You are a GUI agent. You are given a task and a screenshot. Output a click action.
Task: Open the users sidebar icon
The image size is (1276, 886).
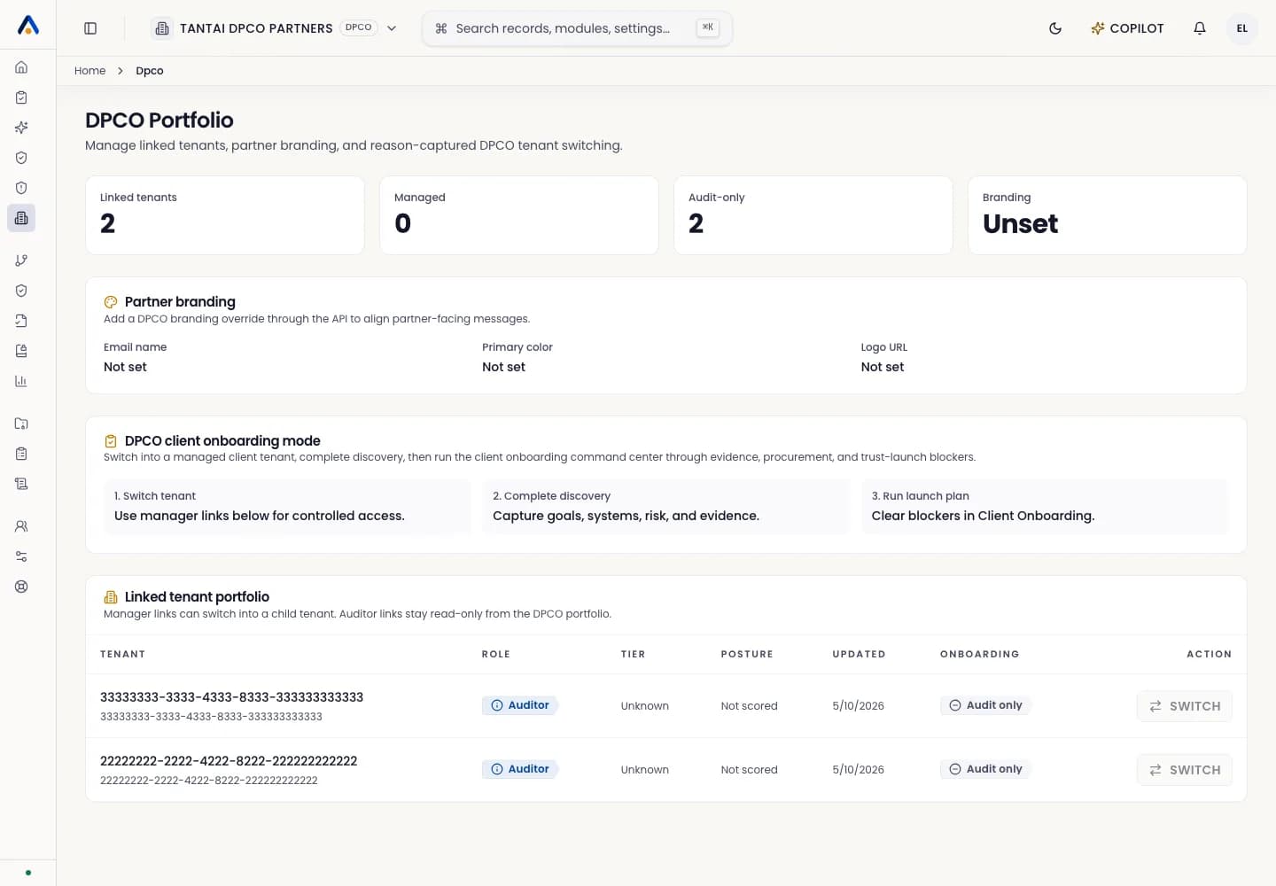coord(21,526)
